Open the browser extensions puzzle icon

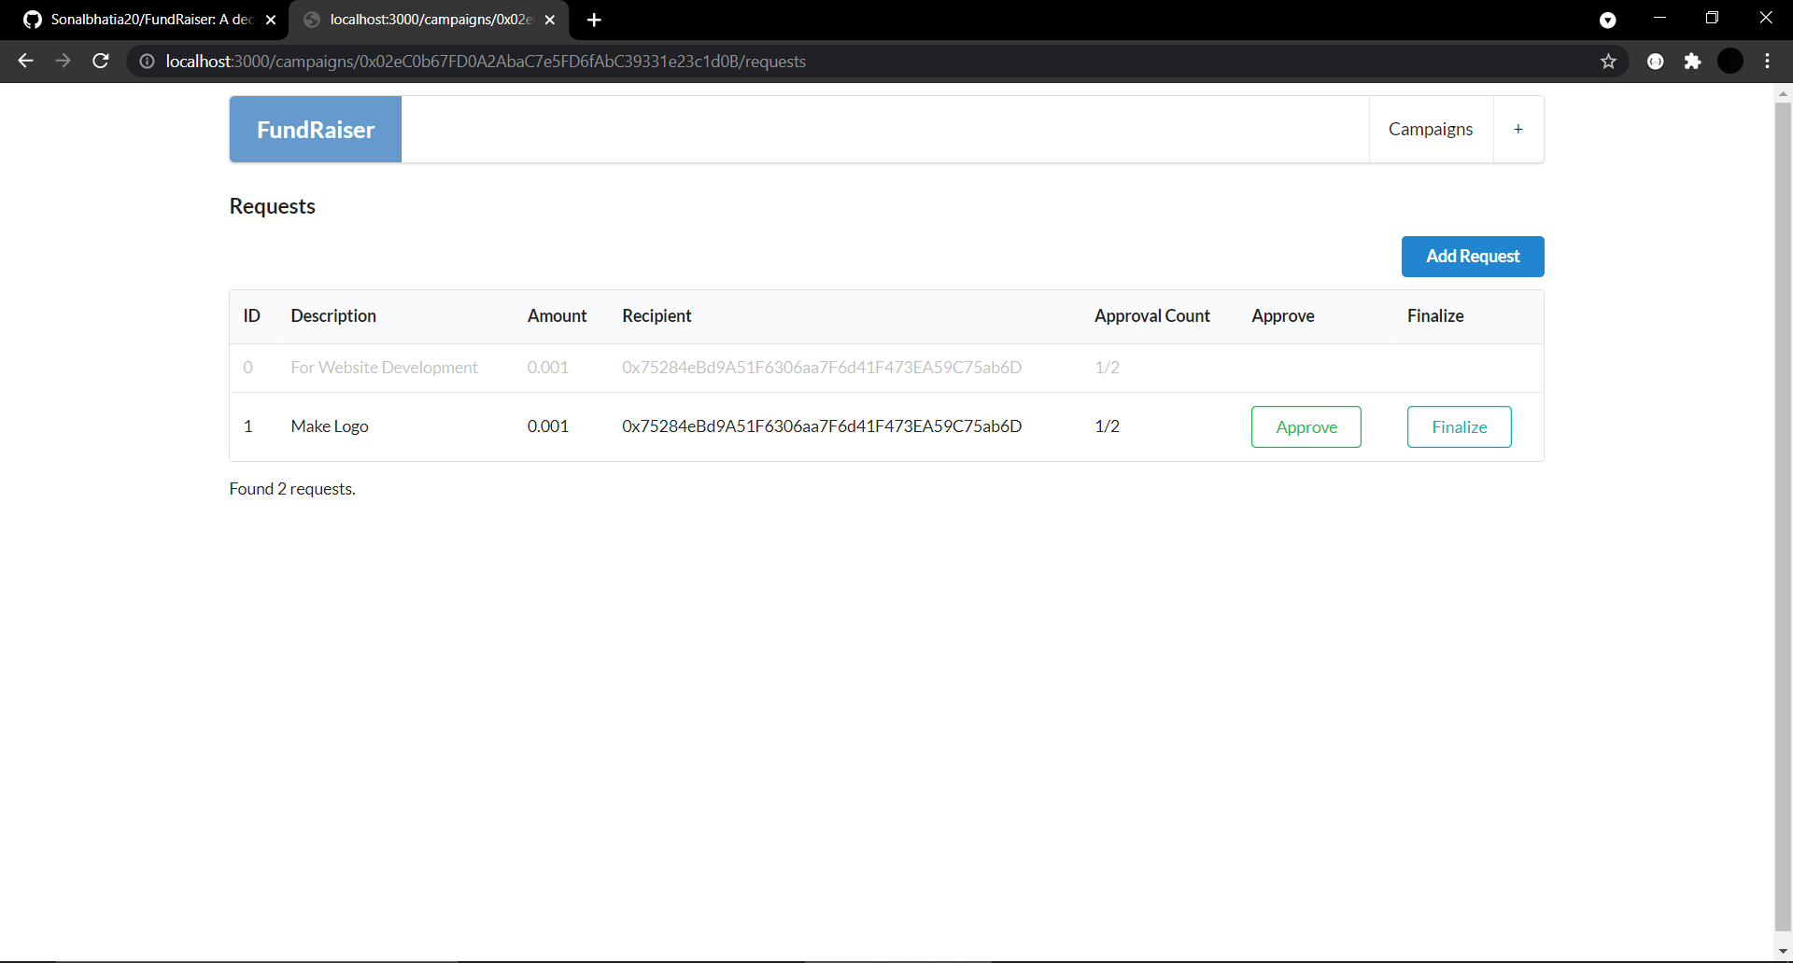coord(1693,61)
